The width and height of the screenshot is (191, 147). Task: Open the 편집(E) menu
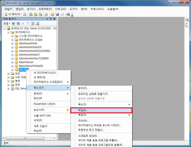point(20,9)
